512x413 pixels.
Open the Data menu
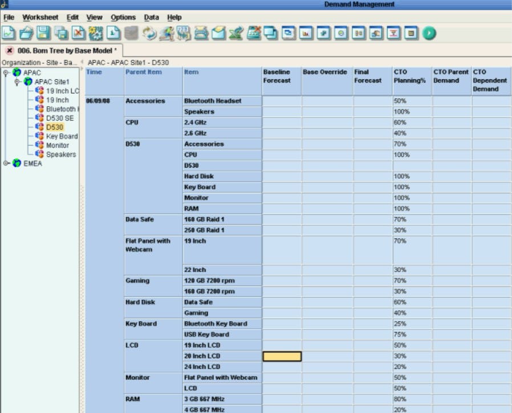pyautogui.click(x=152, y=17)
